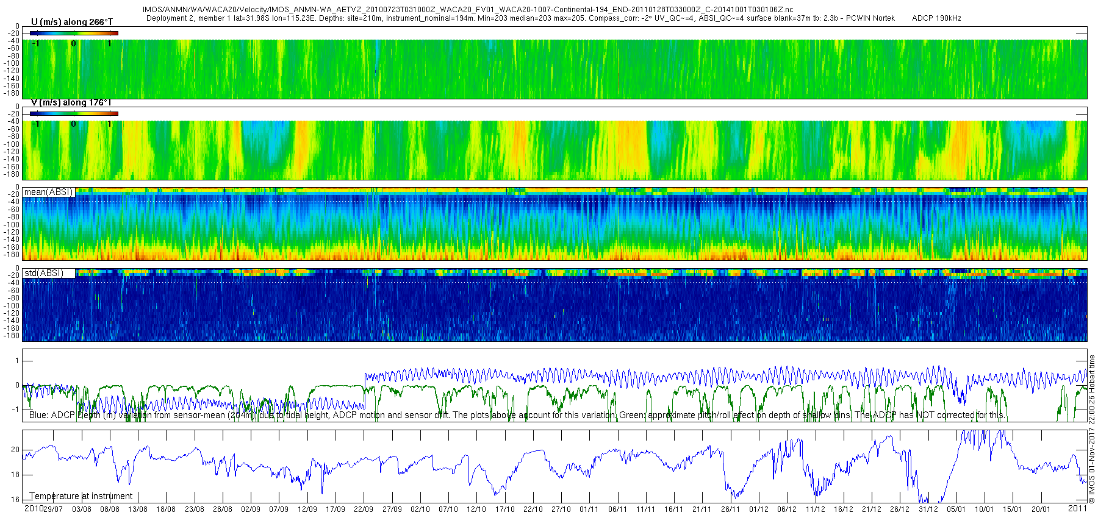The image size is (1098, 518).
Task: Click the deployment metadata line under the title
Action: 520,18
